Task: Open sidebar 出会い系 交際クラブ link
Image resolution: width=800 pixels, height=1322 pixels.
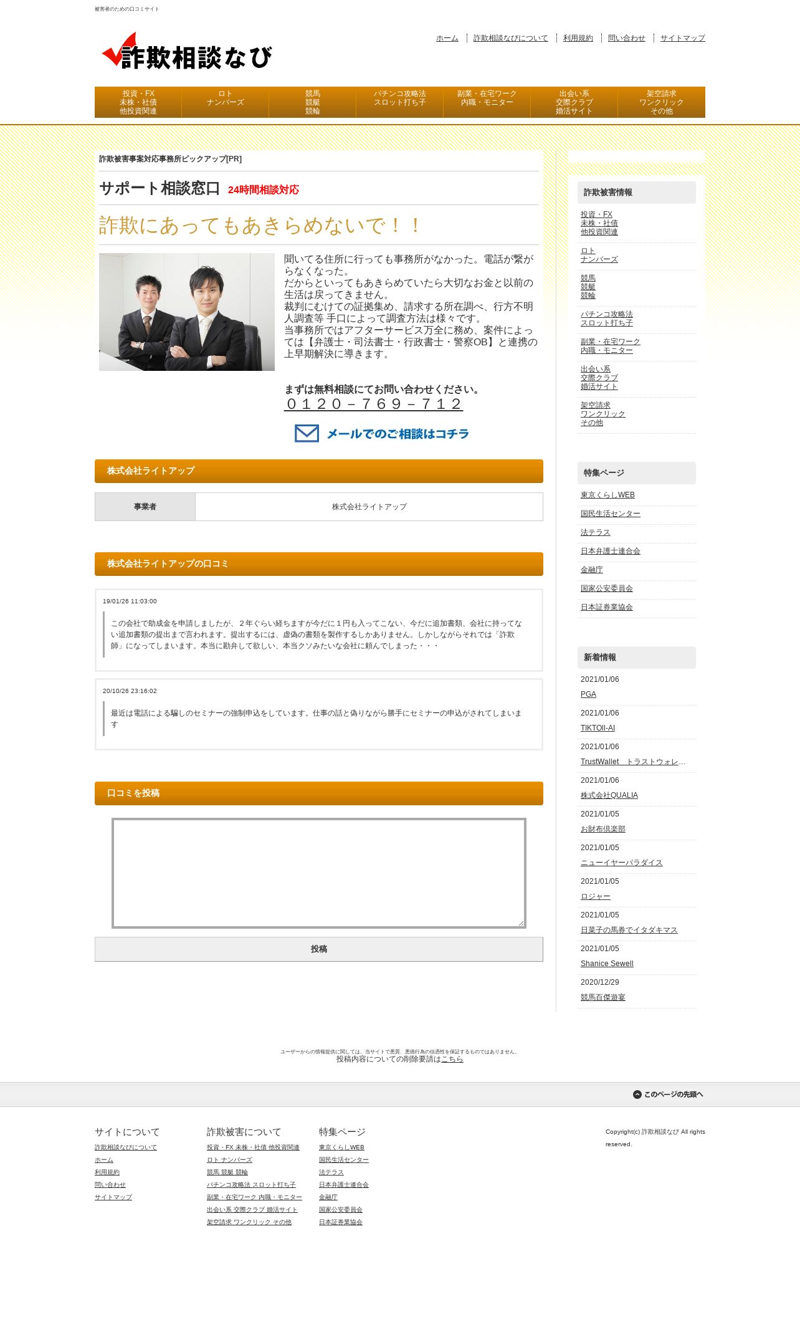Action: tap(599, 378)
